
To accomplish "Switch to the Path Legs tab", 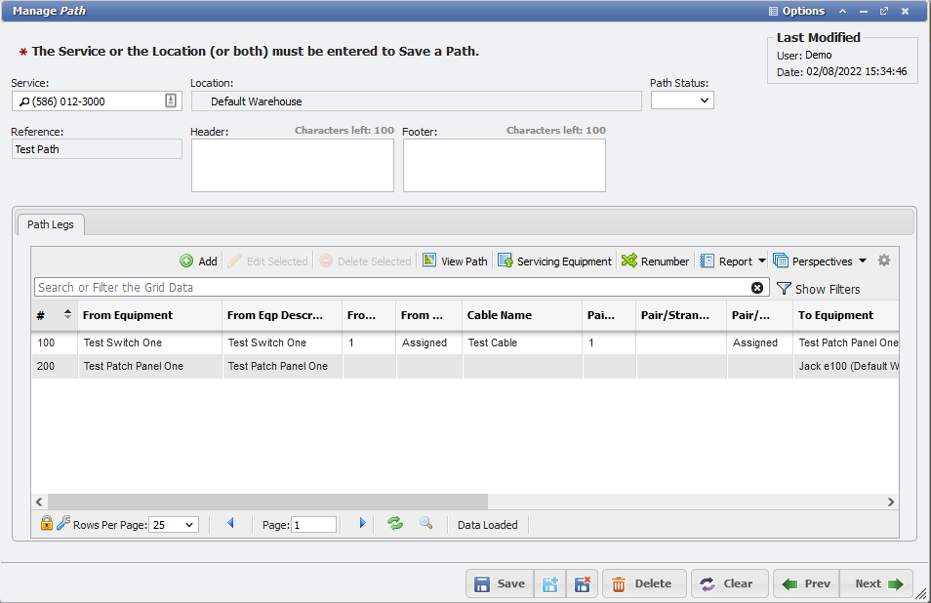I will point(50,224).
